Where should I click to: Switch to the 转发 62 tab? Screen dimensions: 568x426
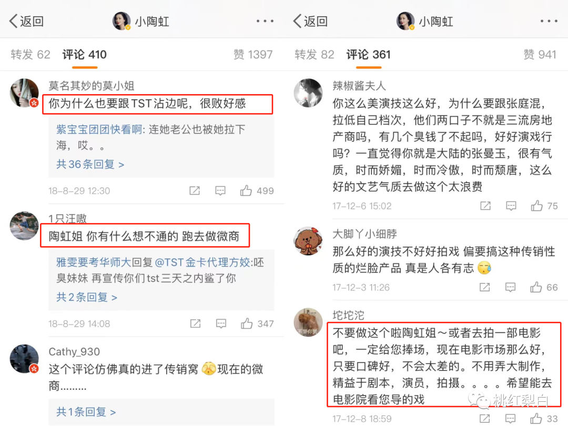(31, 54)
